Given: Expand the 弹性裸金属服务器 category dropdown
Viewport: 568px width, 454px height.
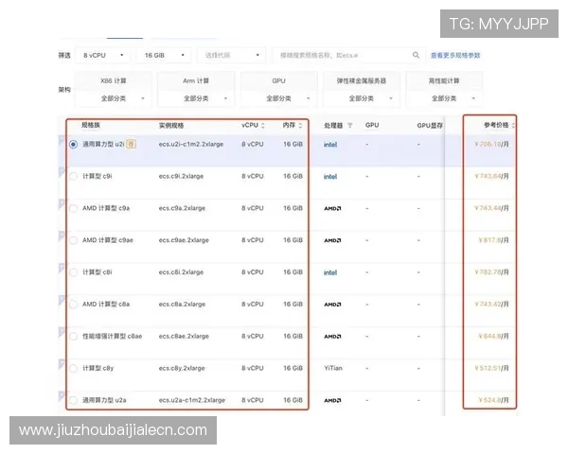Looking at the screenshot, I should 362,98.
